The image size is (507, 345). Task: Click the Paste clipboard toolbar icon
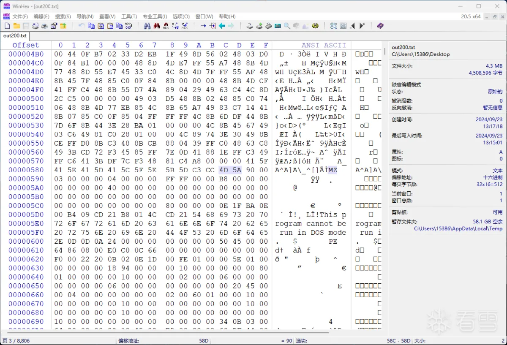(x=110, y=26)
